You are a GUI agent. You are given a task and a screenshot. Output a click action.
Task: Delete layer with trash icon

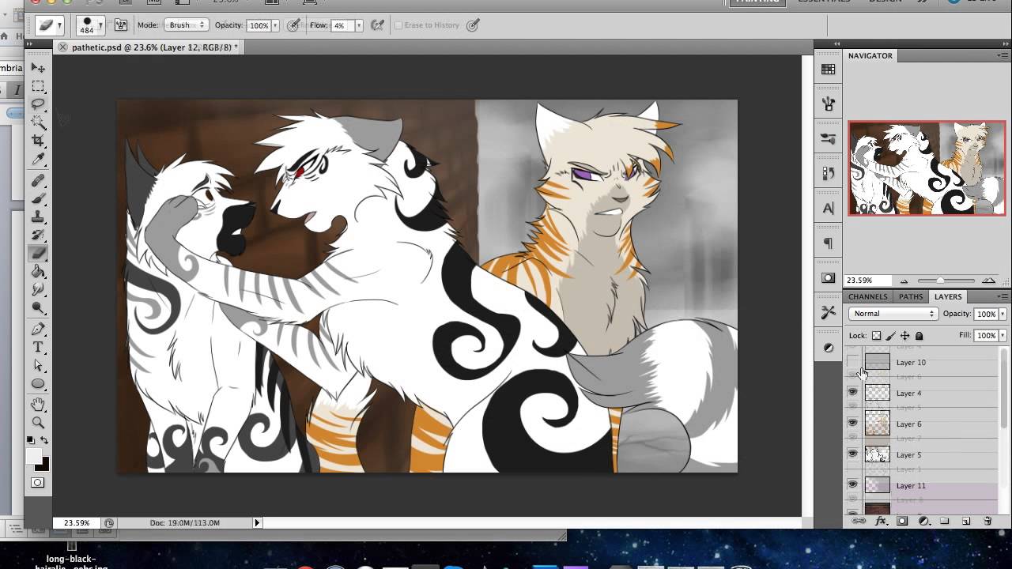(987, 522)
